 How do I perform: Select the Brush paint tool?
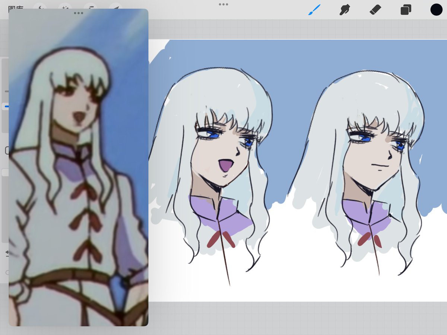point(315,10)
